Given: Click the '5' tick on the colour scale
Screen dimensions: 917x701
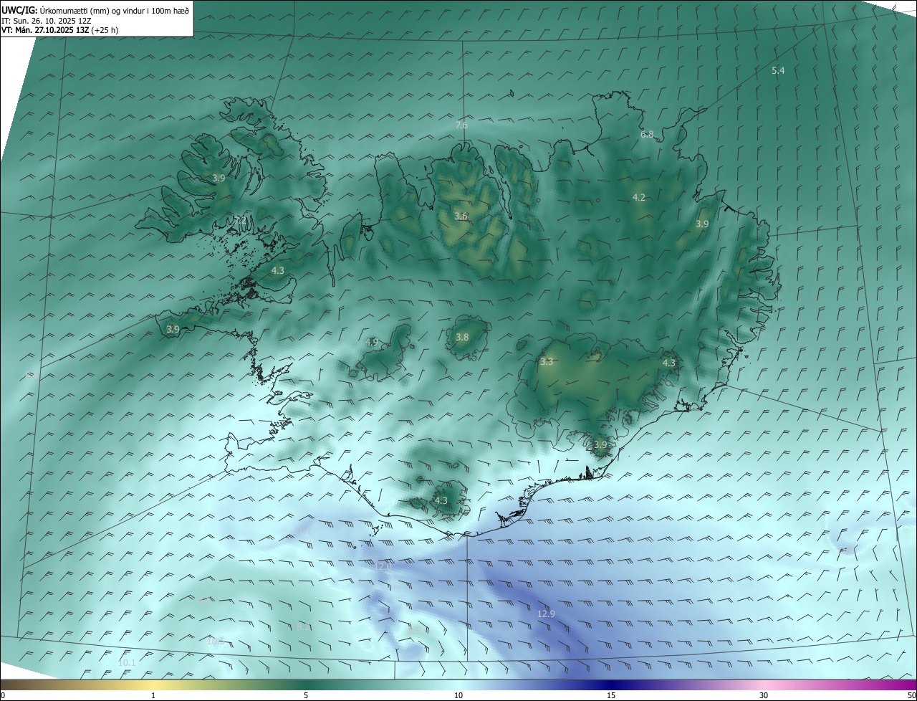Looking at the screenshot, I should coord(306,695).
